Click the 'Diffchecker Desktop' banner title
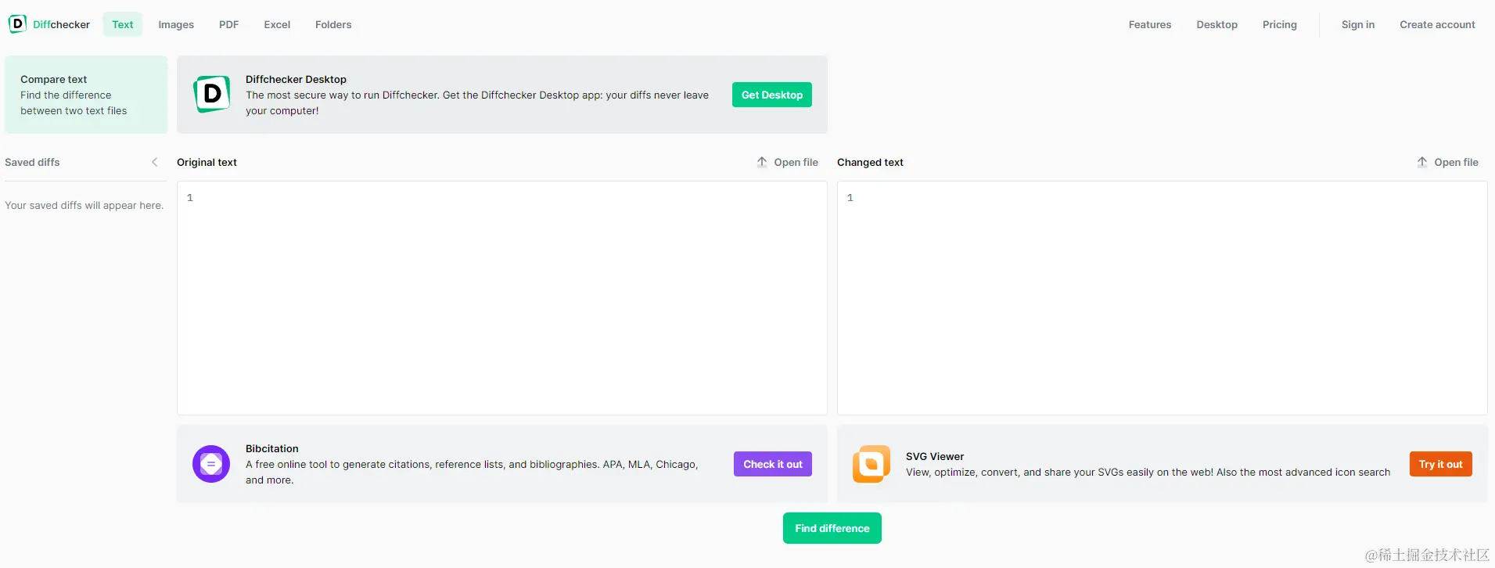Viewport: 1495px width, 568px height. coord(296,79)
